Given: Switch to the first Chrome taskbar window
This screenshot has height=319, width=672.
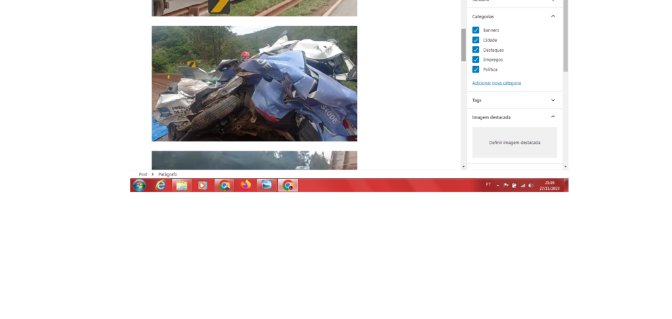Looking at the screenshot, I should [x=224, y=185].
